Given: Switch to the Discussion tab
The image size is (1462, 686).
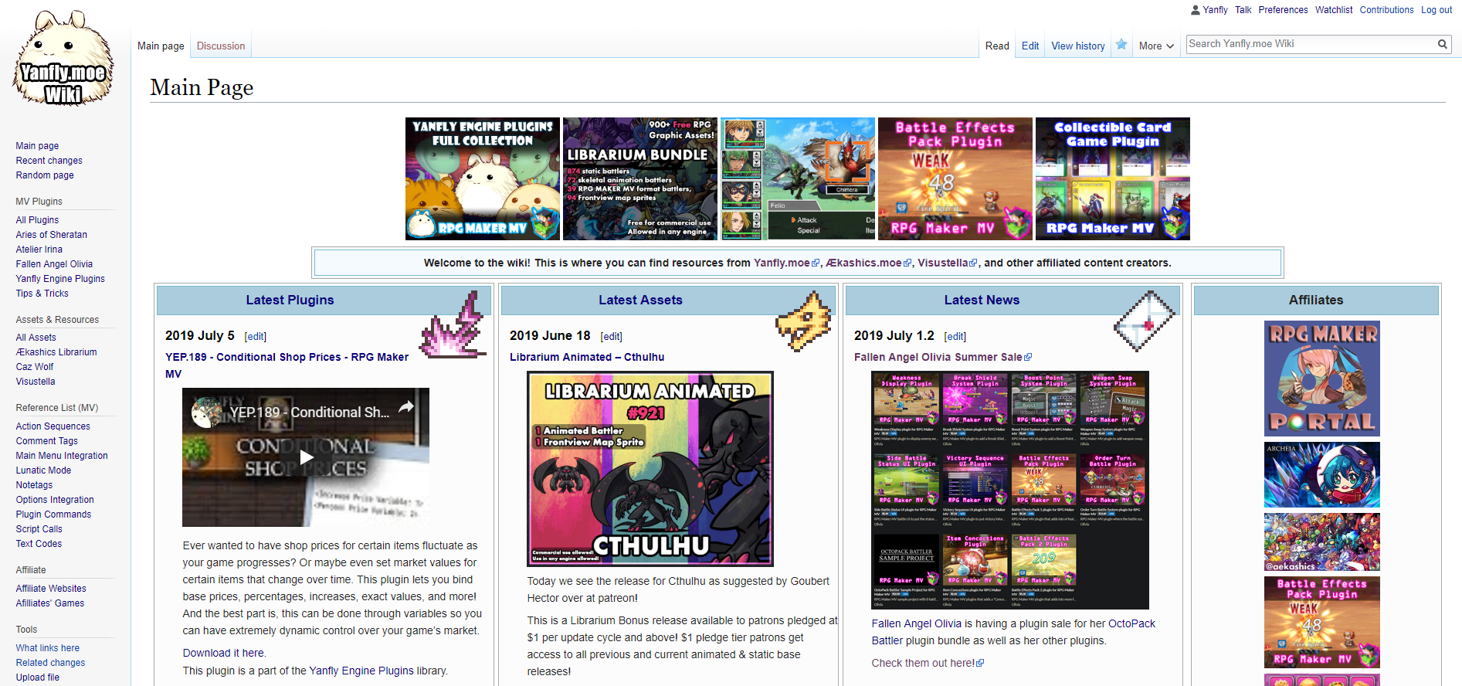Looking at the screenshot, I should click(x=221, y=46).
